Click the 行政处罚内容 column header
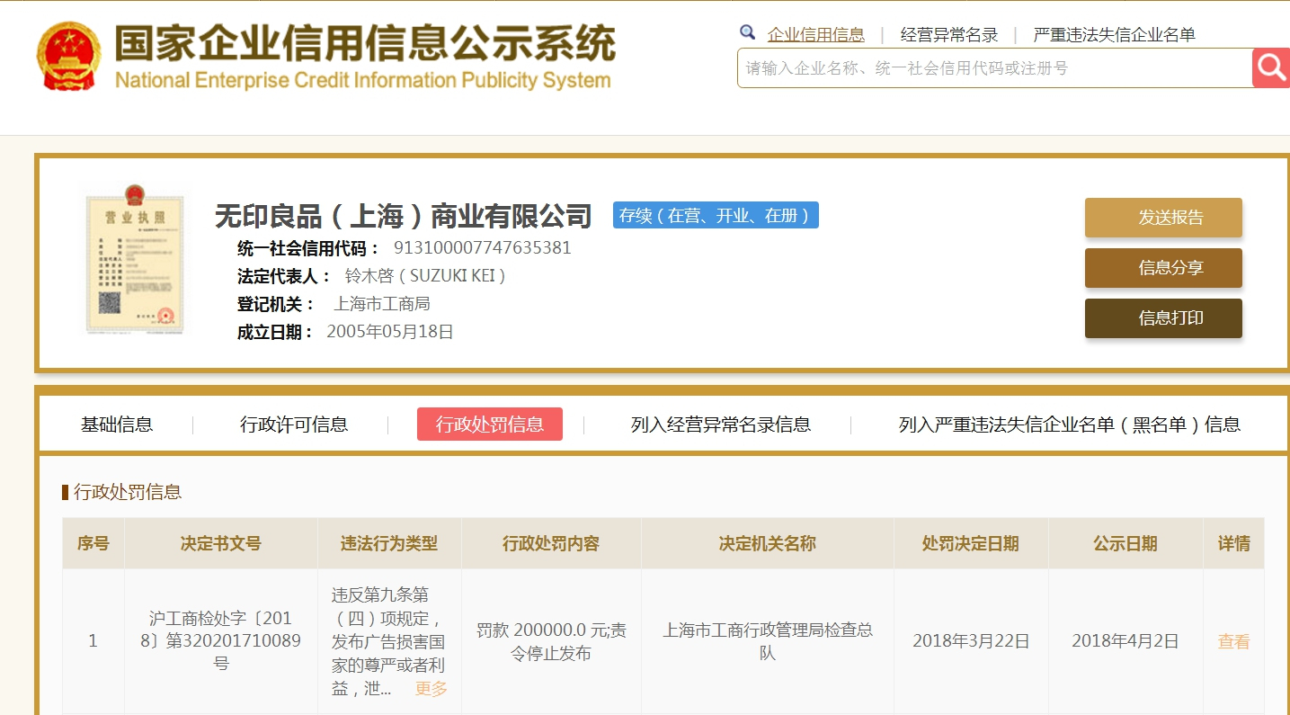This screenshot has width=1290, height=715. click(x=551, y=543)
